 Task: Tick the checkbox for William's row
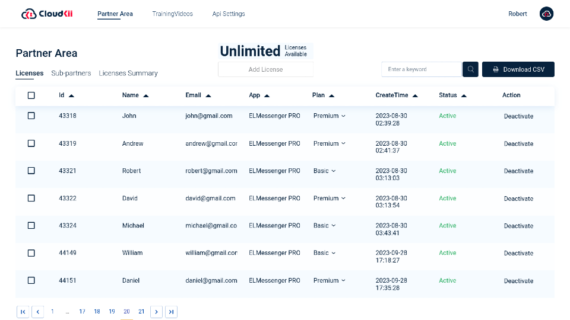pos(31,253)
